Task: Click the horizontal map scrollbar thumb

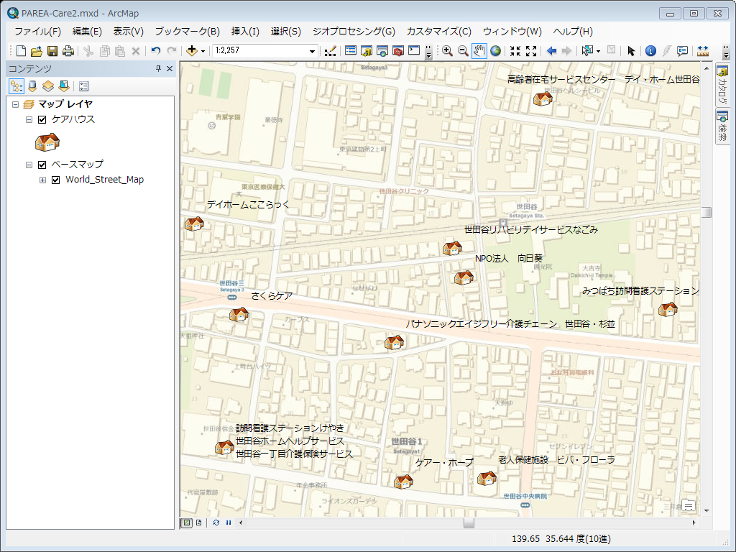Action: point(469,523)
